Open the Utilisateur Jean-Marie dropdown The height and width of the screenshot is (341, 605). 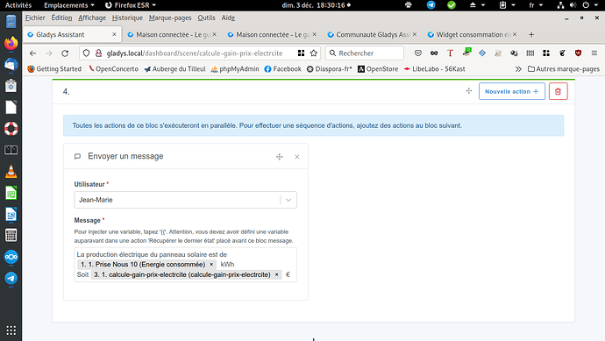coord(185,200)
